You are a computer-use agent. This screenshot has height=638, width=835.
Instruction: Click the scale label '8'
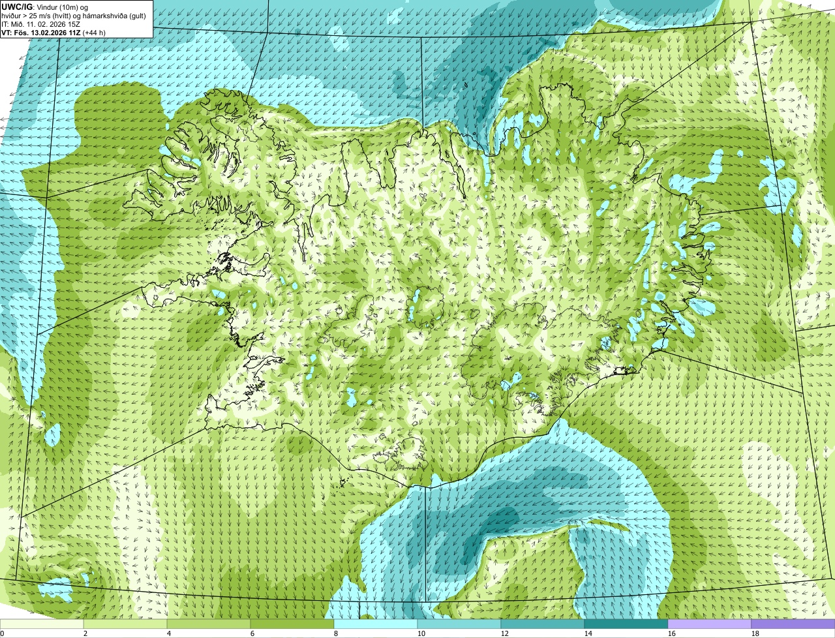(x=336, y=633)
